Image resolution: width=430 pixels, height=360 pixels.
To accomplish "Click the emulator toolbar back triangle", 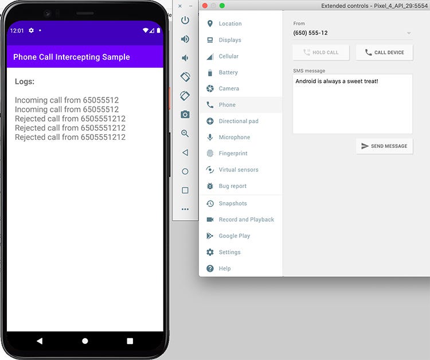I will [185, 152].
